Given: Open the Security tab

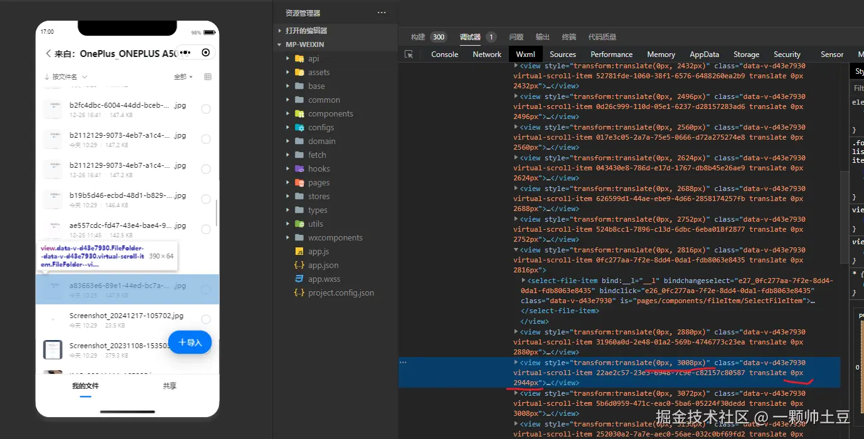Looking at the screenshot, I should [x=787, y=54].
